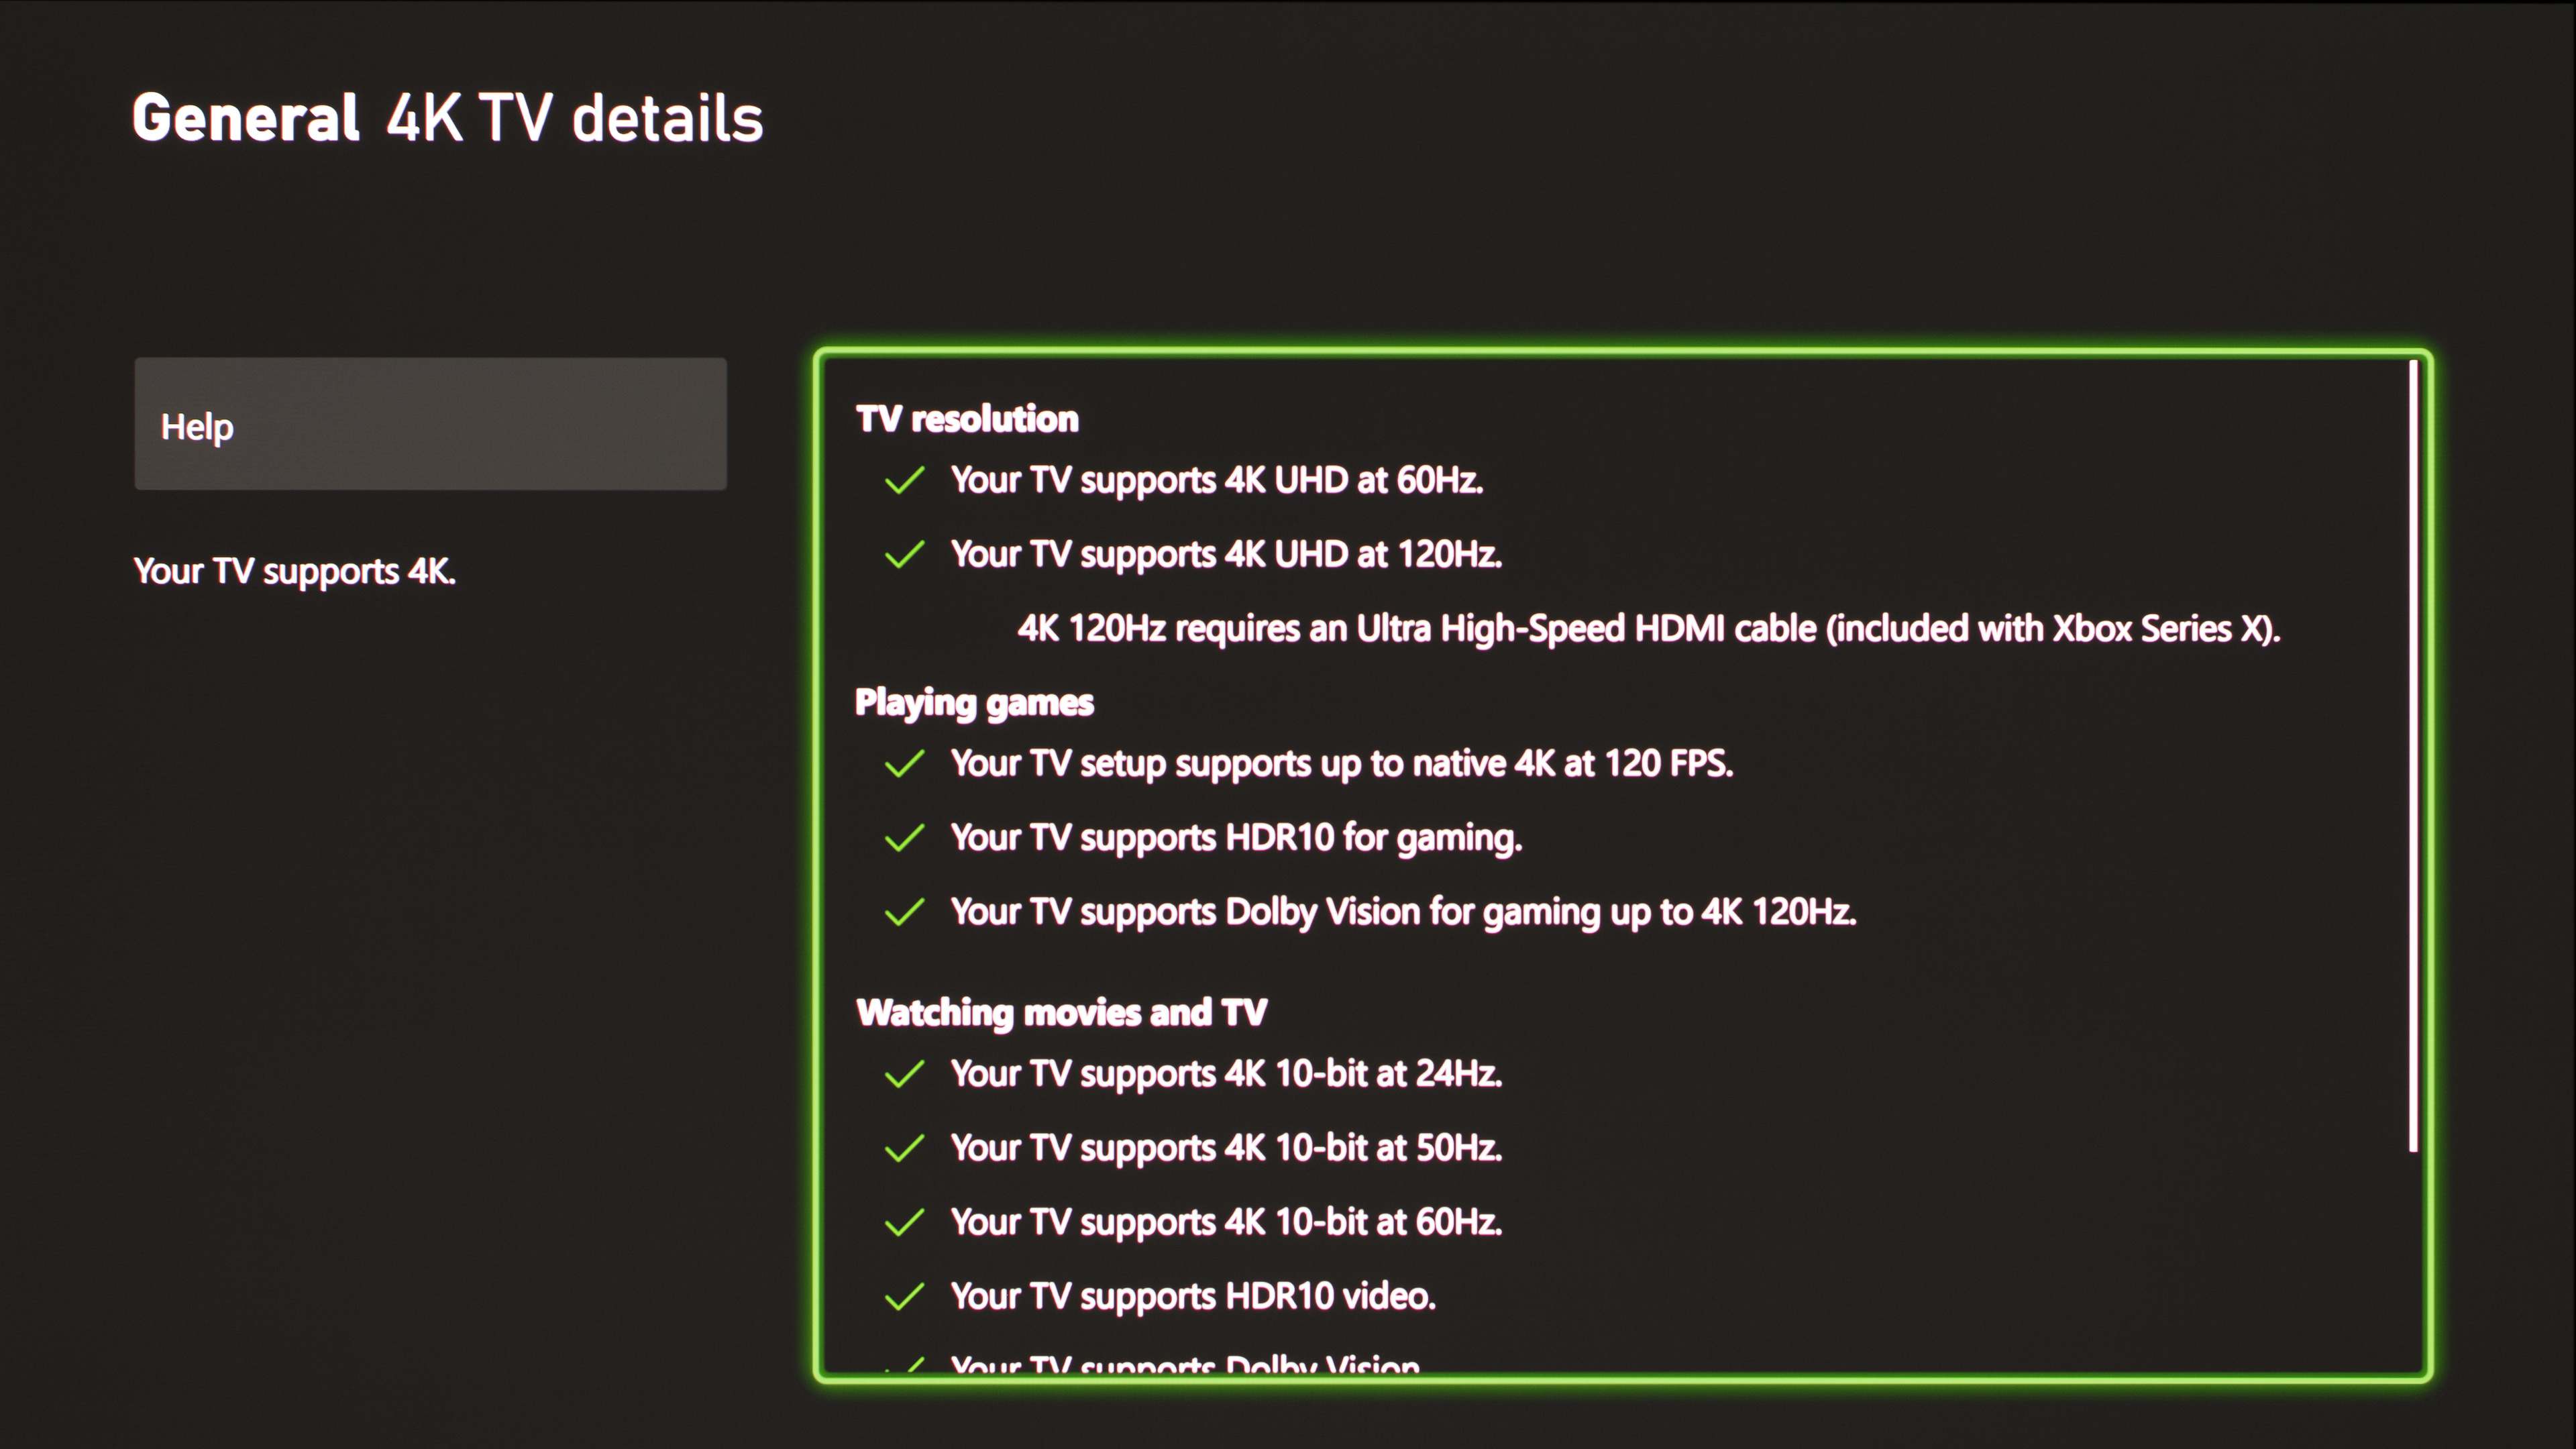Click the 'Your TV supports 4K.' status text

click(295, 571)
